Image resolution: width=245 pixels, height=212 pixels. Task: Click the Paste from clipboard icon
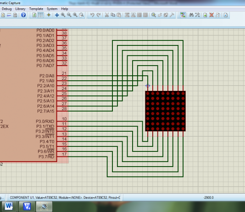pos(119,15)
